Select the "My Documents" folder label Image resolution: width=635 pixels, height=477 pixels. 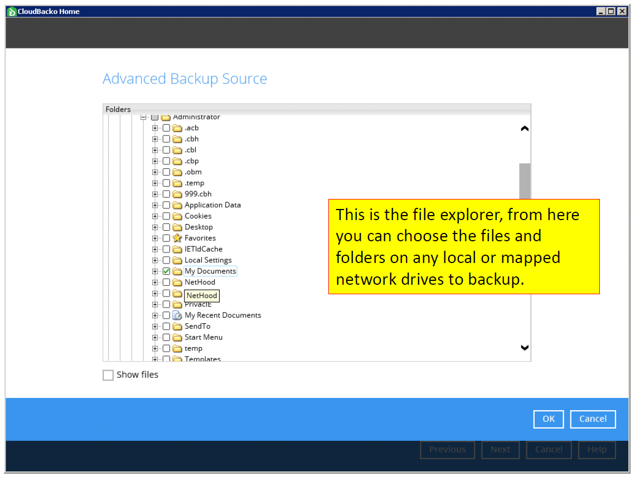click(210, 271)
